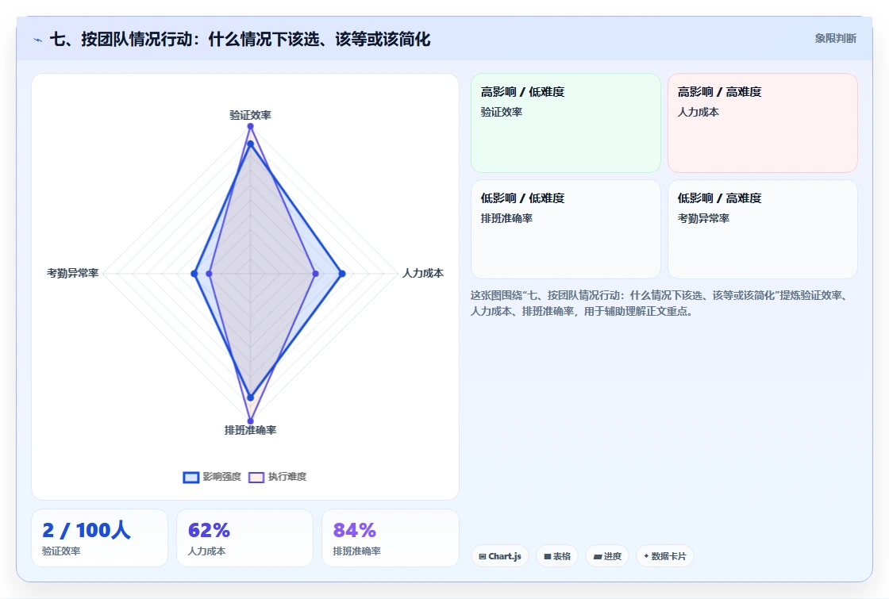889x599 pixels.
Task: Toggle the 影响强度 legend dataset
Action: click(x=212, y=477)
